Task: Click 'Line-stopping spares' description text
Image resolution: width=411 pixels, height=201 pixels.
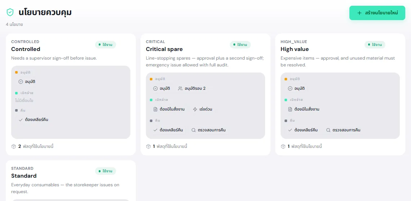Action: click(x=205, y=61)
